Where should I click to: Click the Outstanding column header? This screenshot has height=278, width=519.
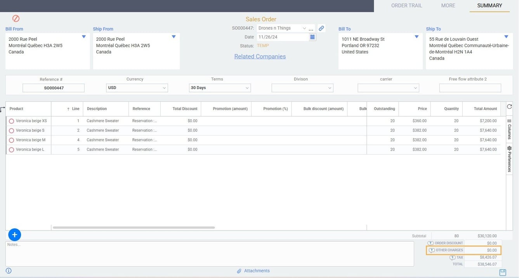tap(383, 109)
